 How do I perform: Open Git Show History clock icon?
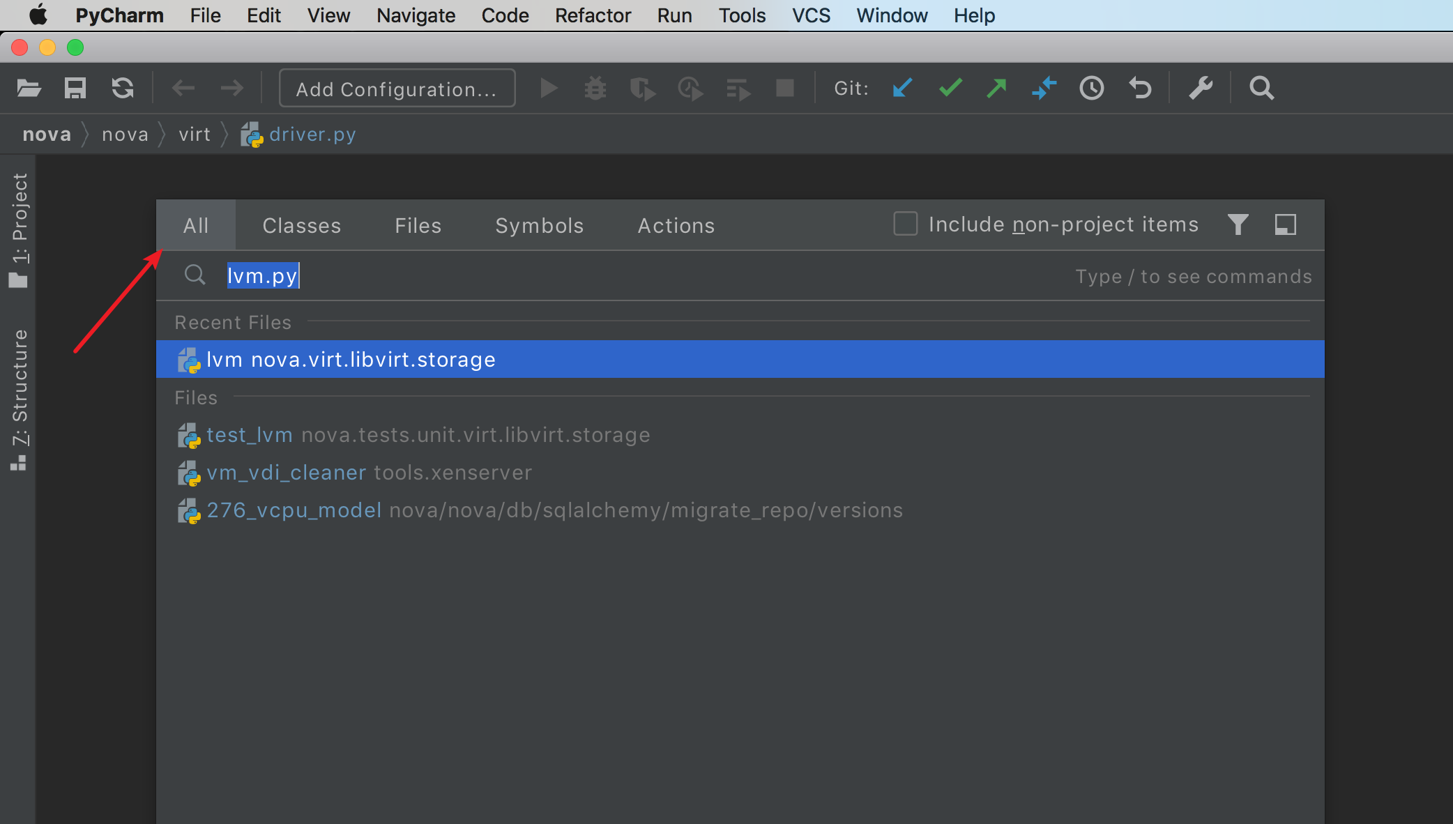click(1091, 89)
